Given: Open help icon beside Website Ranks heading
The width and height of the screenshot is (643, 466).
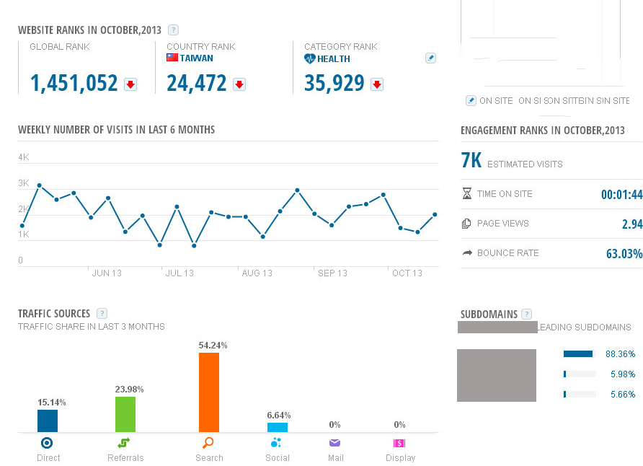Looking at the screenshot, I should click(x=174, y=30).
